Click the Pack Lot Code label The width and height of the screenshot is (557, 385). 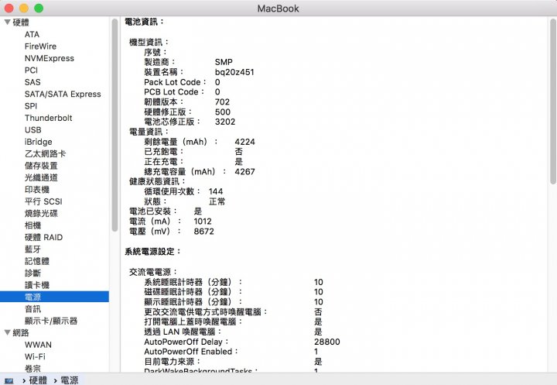coord(175,82)
